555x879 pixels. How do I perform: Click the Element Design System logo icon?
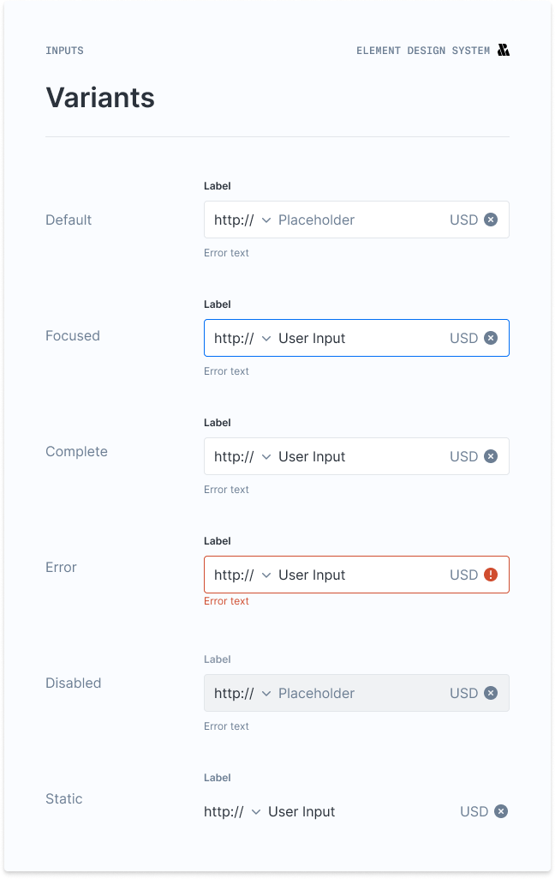pos(504,51)
